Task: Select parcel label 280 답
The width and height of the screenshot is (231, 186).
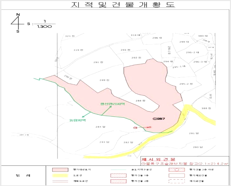Action: [198, 147]
